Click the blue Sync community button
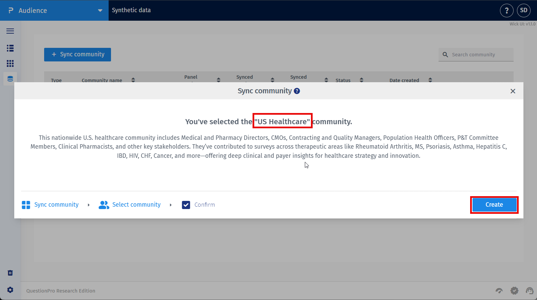Viewport: 537px width, 300px height. [x=77, y=55]
